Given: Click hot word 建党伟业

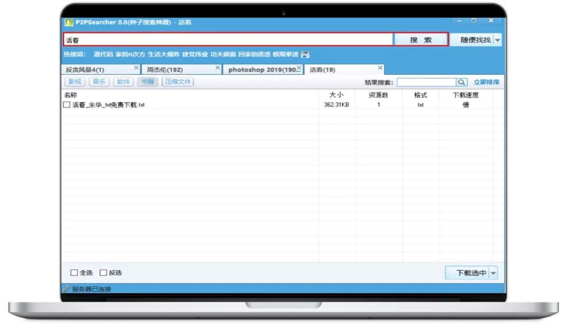Looking at the screenshot, I should pyautogui.click(x=195, y=54).
